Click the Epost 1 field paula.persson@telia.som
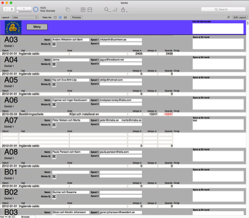Screen dimensions: 249x218 pos(121,152)
